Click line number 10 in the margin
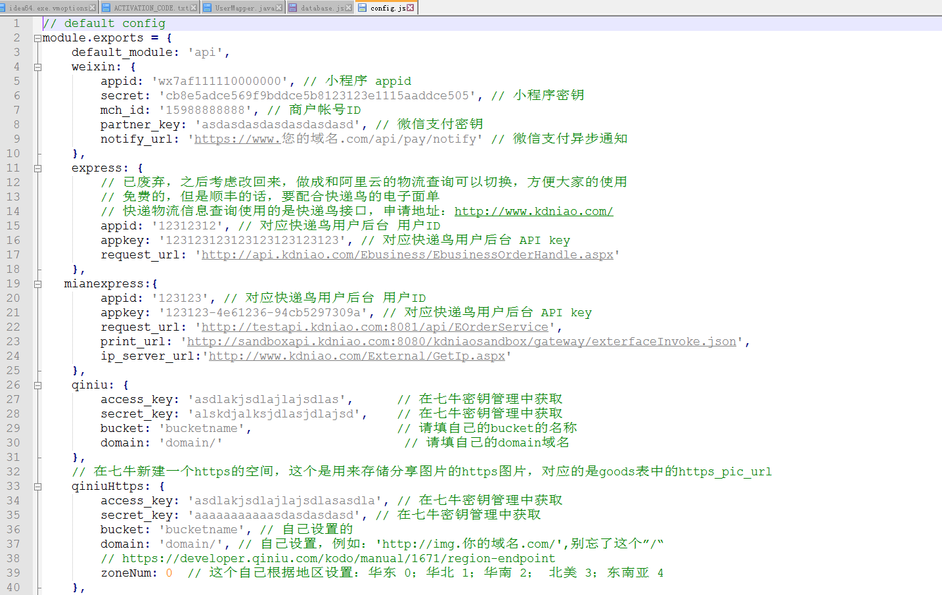The image size is (942, 595). [x=13, y=153]
